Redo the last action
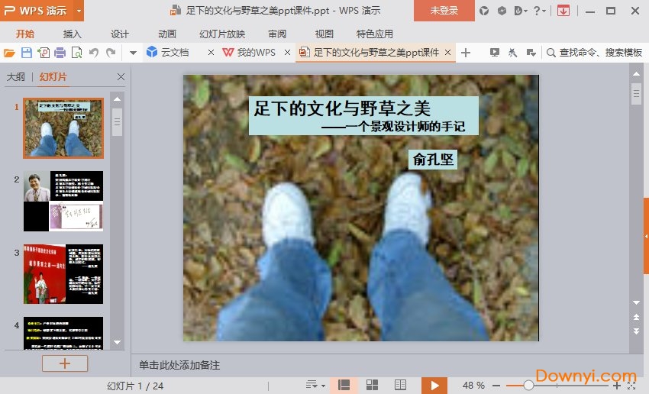649x394 pixels. click(111, 53)
